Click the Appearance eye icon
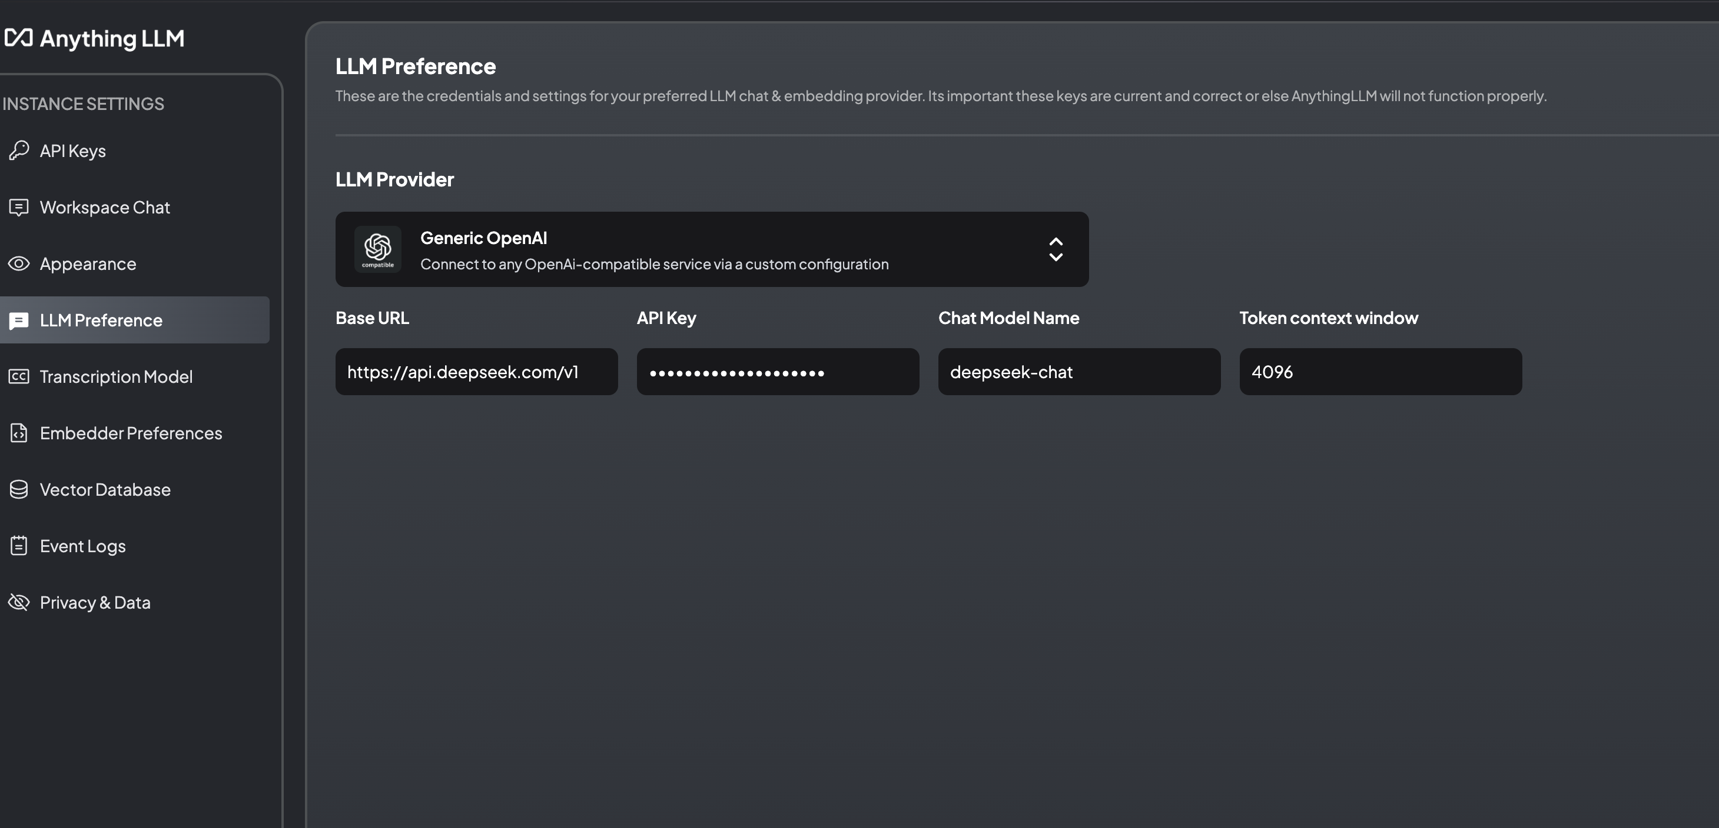The image size is (1719, 828). click(19, 263)
